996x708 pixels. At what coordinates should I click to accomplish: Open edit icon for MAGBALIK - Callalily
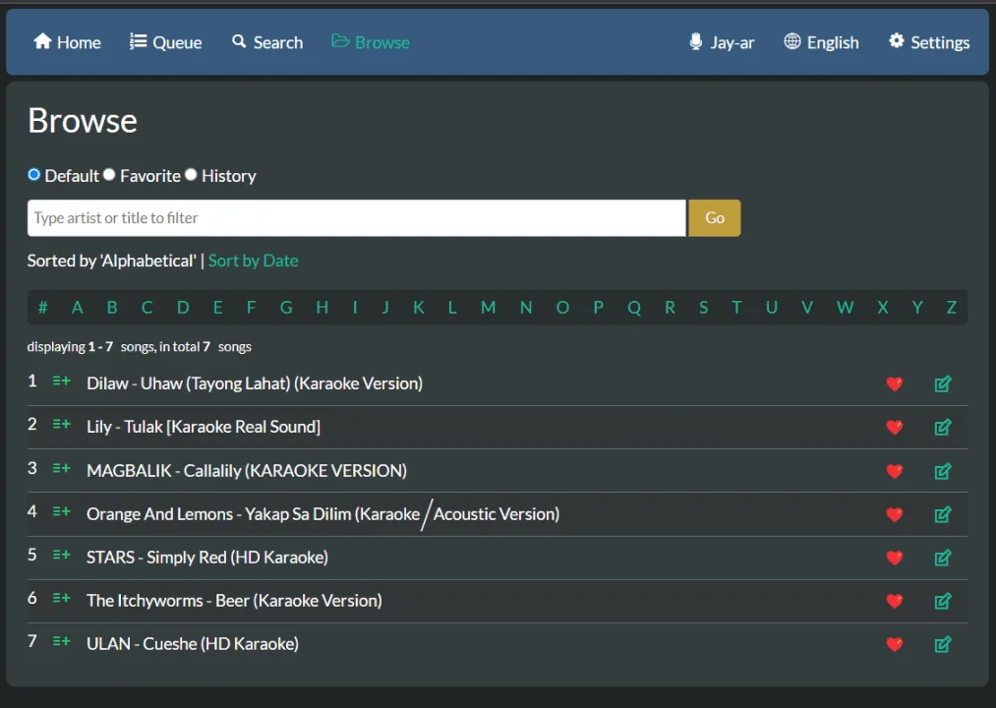tap(943, 471)
